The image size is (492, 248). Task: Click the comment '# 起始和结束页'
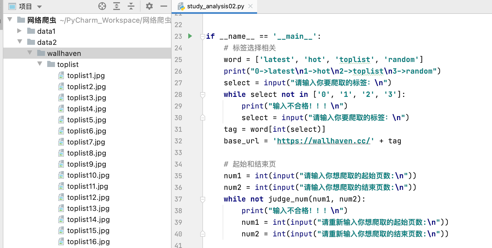pos(250,164)
